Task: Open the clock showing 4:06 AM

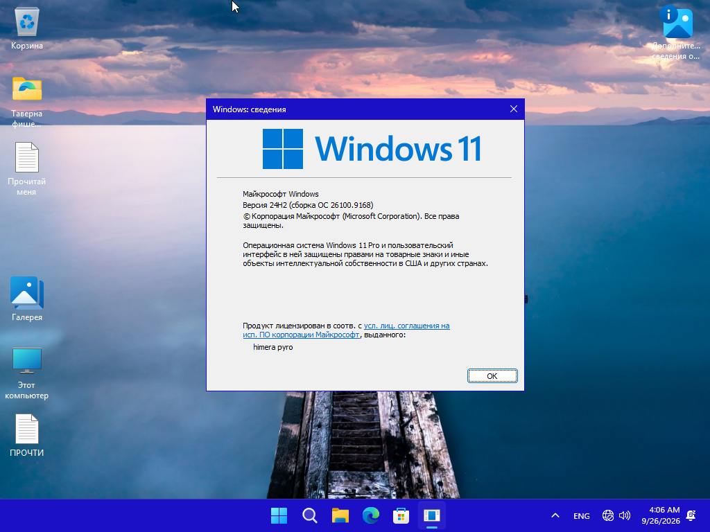Action: tap(661, 515)
